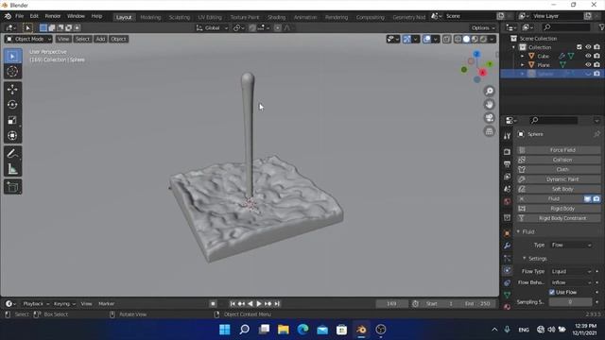Viewport: 605px width, 340px height.
Task: Toggle Cube visibility eye in outliner
Action: [x=588, y=56]
